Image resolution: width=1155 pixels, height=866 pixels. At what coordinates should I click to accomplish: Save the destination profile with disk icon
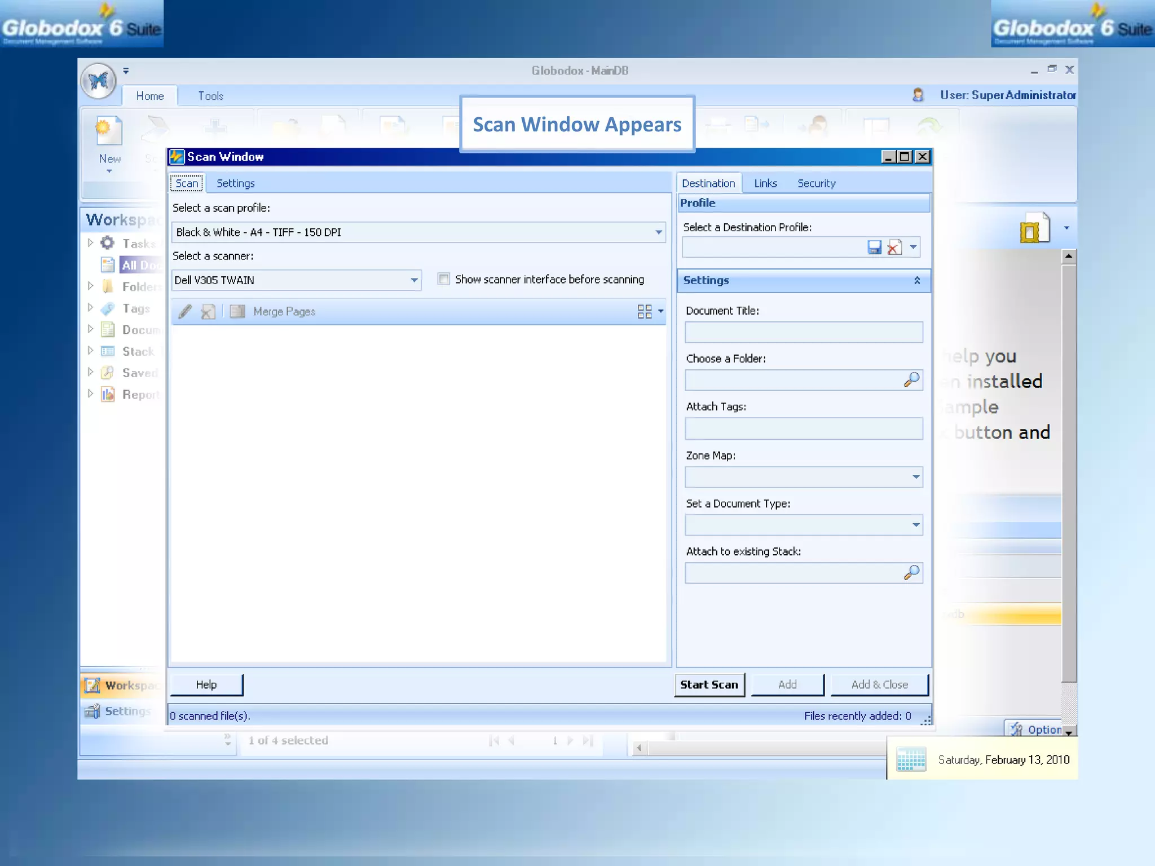874,247
